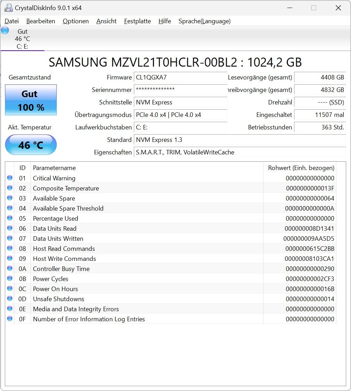Viewport: 351px width, 391px height.
Task: Click status orb for Unsafe Shutdowns
Action: click(x=10, y=298)
